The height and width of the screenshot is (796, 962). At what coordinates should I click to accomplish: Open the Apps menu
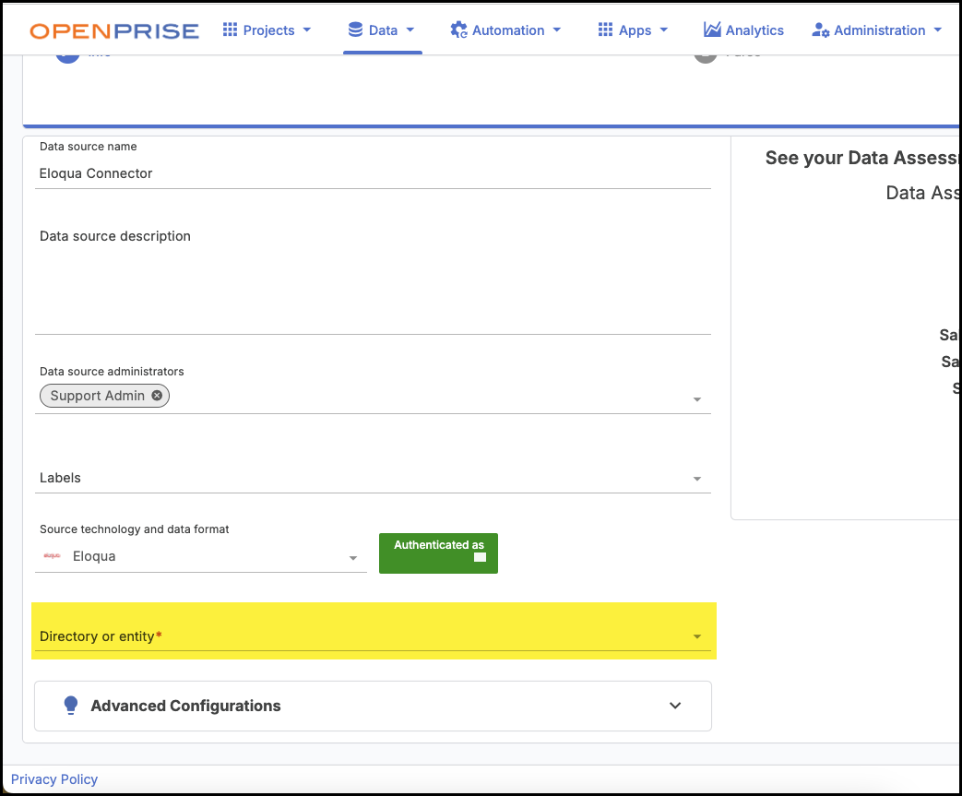633,30
